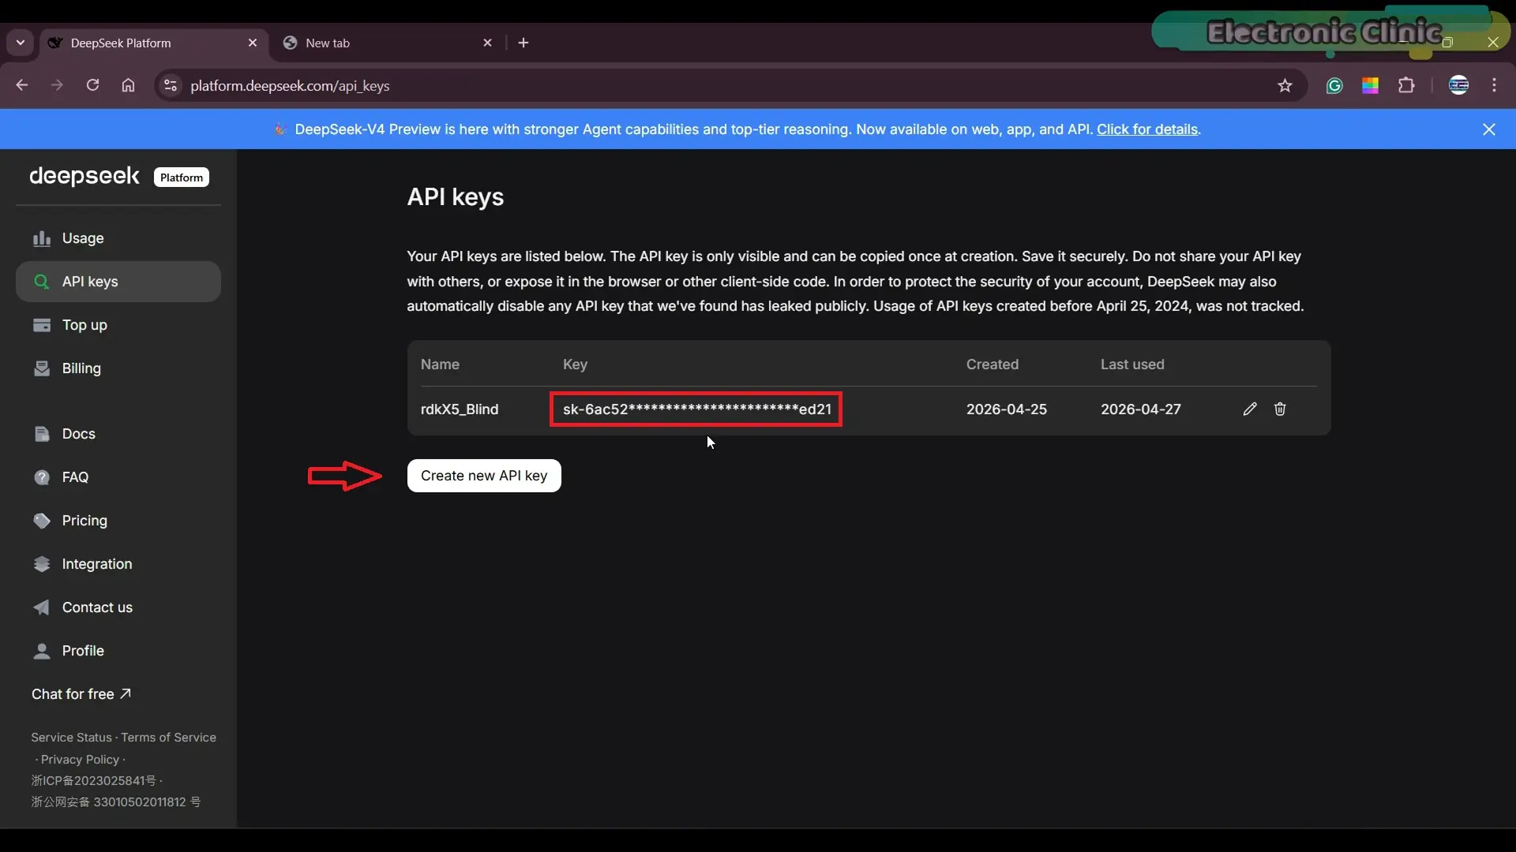Delete the rdkX5_Blind API key trash icon
This screenshot has width=1516, height=852.
(x=1280, y=409)
